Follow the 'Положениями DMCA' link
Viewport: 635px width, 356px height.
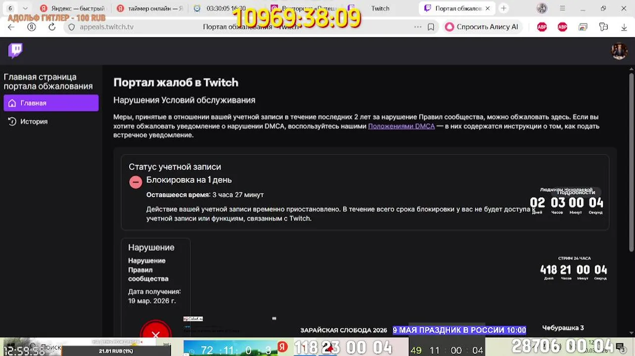(x=401, y=126)
